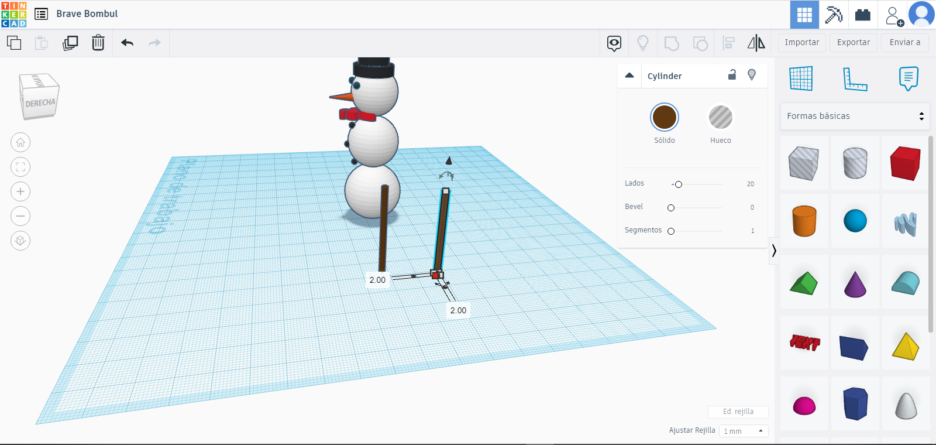Open the Formas básicas shape category dropdown
Image resolution: width=936 pixels, height=445 pixels.
(x=855, y=116)
